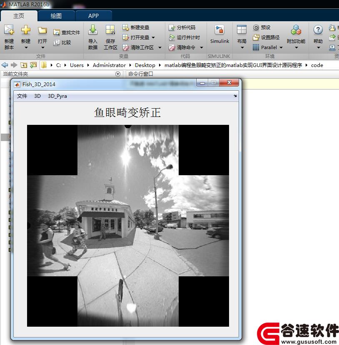Click the long matlab编程鱼眼畸变矫正 folder path segment
This screenshot has width=339, height=345.
click(x=233, y=65)
